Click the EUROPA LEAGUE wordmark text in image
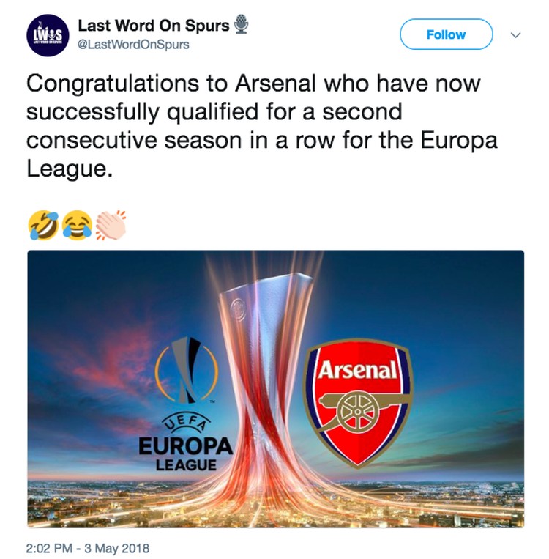Image resolution: width=549 pixels, height=559 pixels. pos(186,454)
